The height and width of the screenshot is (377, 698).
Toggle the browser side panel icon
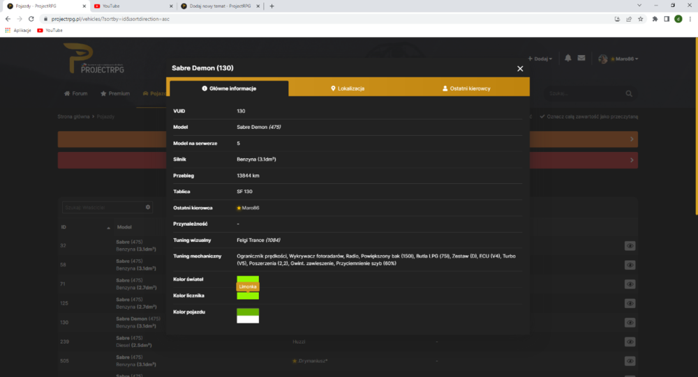coord(667,19)
